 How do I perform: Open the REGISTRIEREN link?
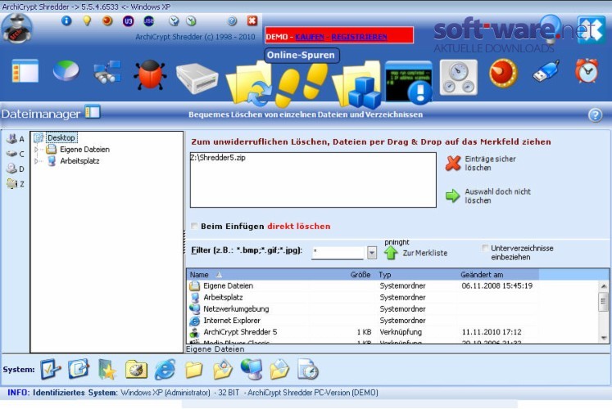[359, 37]
